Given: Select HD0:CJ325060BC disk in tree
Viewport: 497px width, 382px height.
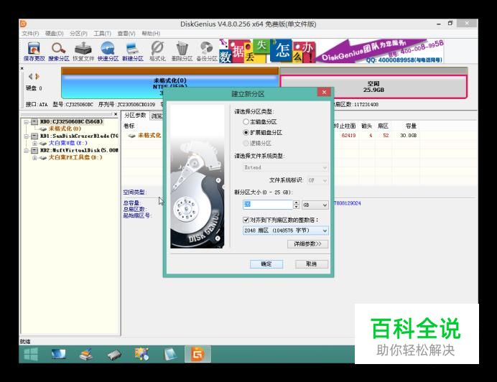Looking at the screenshot, I should pos(71,122).
